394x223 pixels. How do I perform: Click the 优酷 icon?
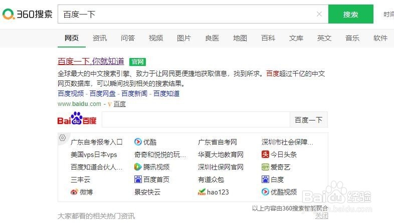(x=138, y=142)
